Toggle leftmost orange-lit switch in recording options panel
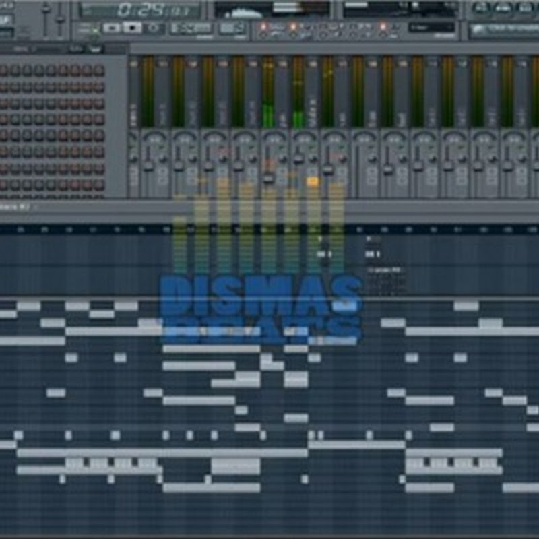The width and height of the screenshot is (539, 539). pyautogui.click(x=263, y=26)
